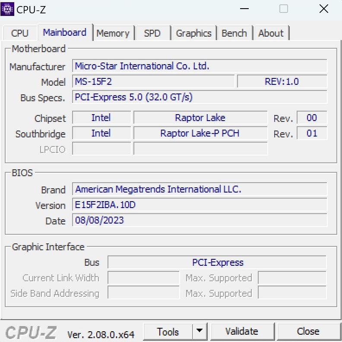Switch to the CPU tab
Viewport: 342px width, 342px height.
click(20, 33)
